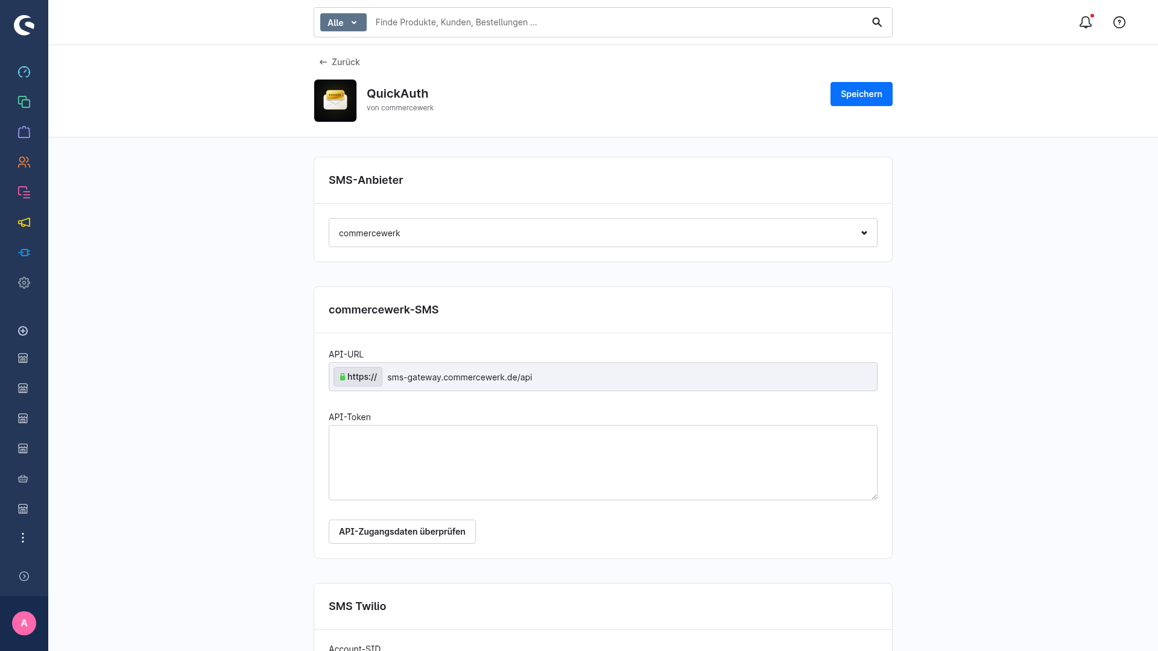Open Settings via the gear icon
1158x651 pixels.
tap(24, 283)
